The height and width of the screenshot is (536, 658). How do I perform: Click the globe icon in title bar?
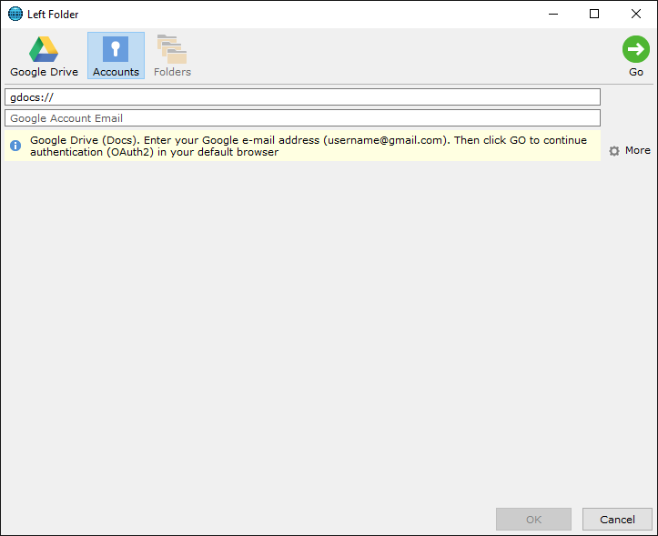15,14
